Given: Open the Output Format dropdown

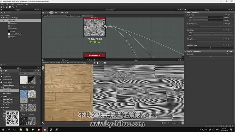Looking at the screenshot, I should pos(210,27).
